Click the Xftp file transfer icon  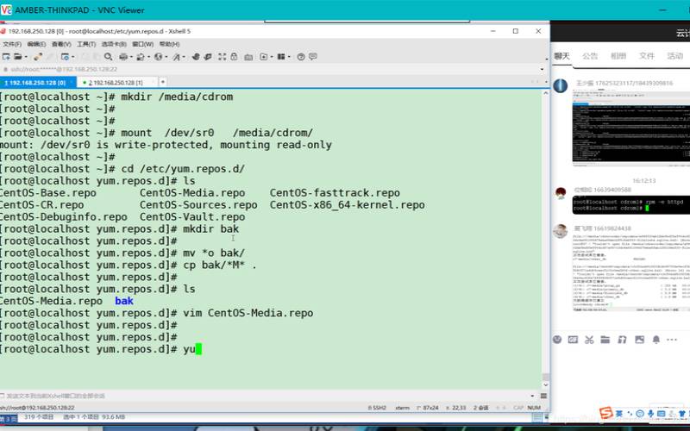208,57
